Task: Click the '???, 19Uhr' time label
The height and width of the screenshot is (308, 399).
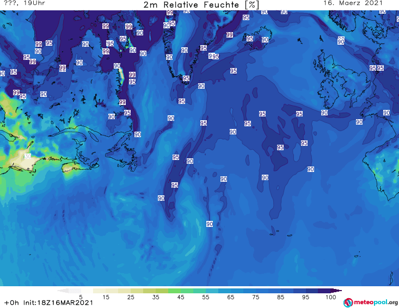Action: pyautogui.click(x=24, y=3)
